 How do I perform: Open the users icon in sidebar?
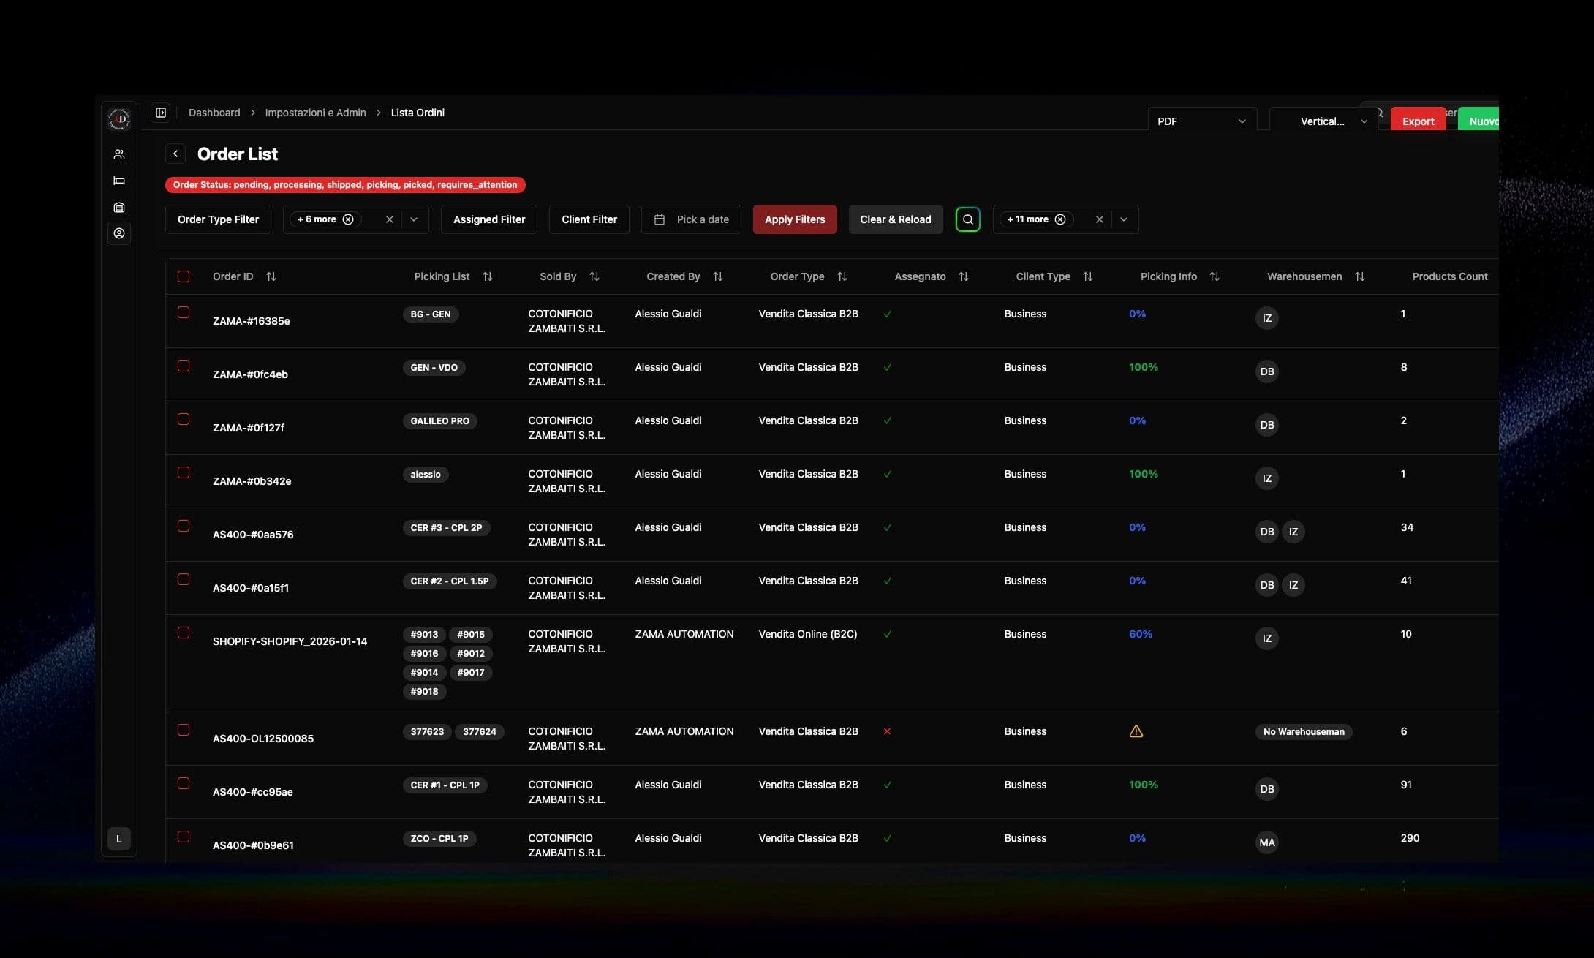point(119,154)
